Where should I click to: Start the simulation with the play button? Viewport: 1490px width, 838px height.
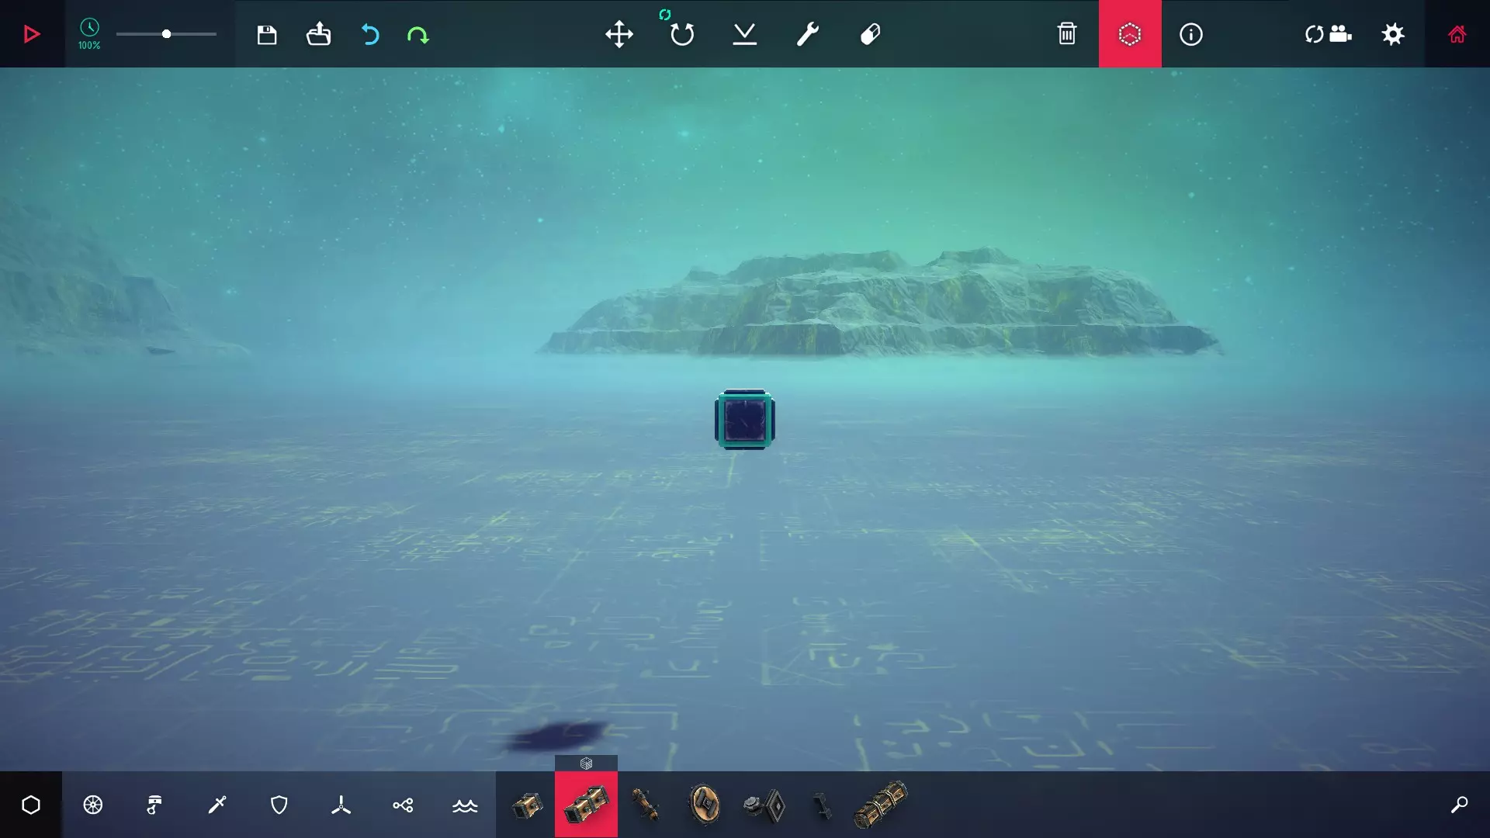click(x=31, y=34)
